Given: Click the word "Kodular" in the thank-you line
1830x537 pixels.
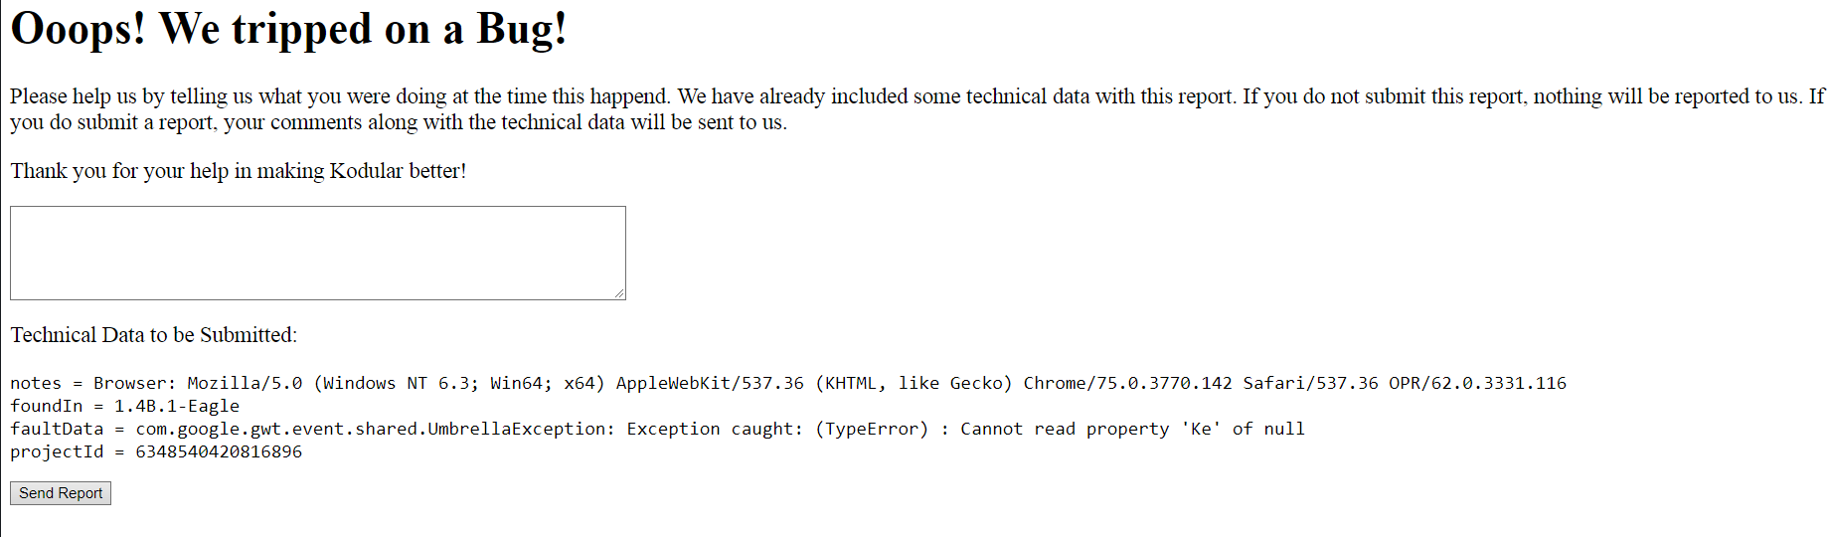Looking at the screenshot, I should pyautogui.click(x=366, y=171).
